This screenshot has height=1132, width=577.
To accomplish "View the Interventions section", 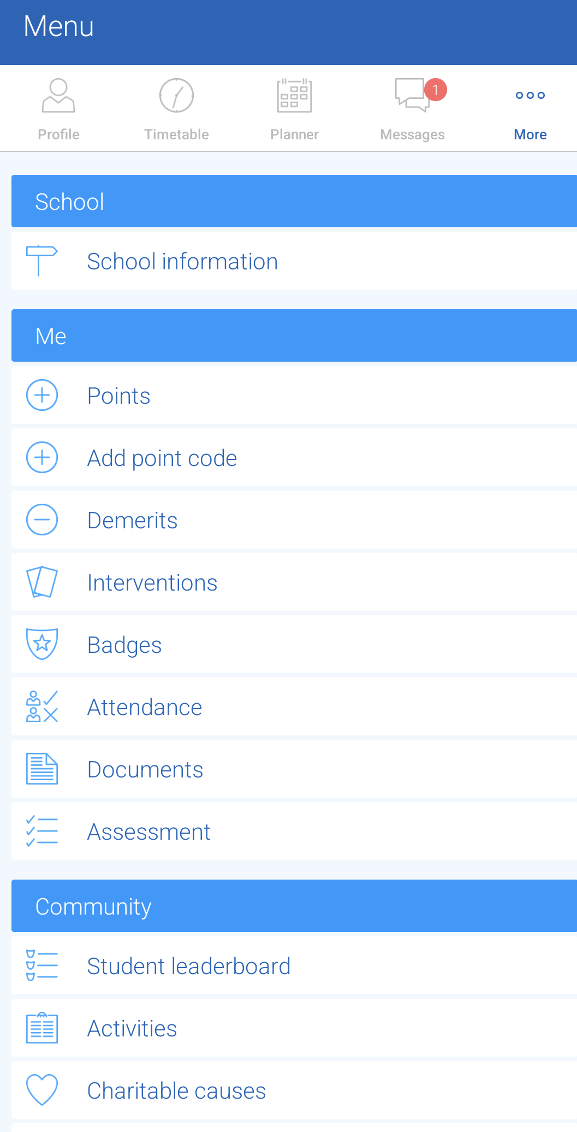I will [152, 582].
